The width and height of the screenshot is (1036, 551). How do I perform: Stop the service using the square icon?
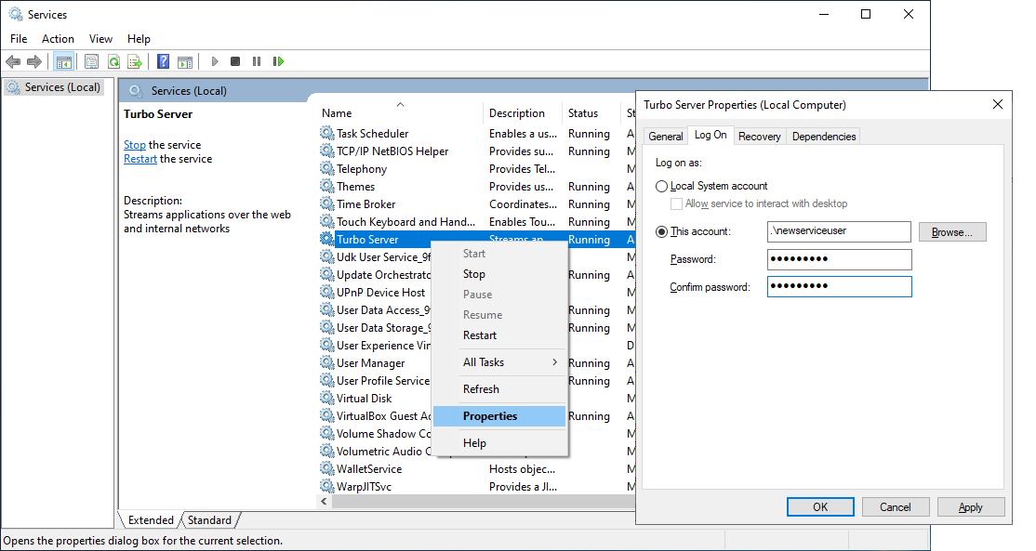[x=236, y=60]
